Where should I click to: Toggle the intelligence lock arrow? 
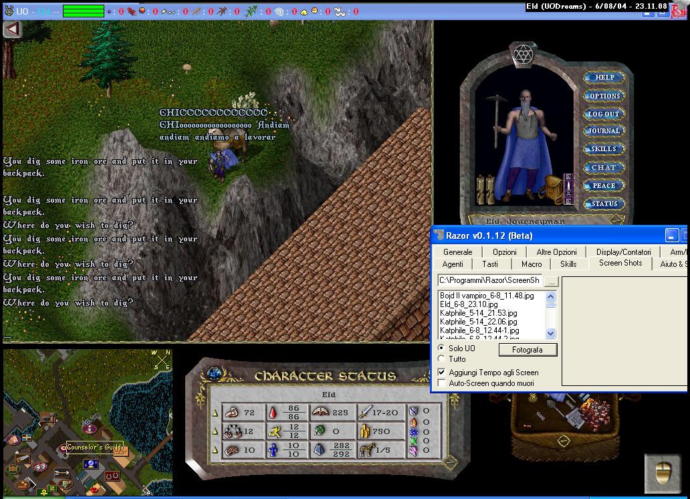(215, 450)
